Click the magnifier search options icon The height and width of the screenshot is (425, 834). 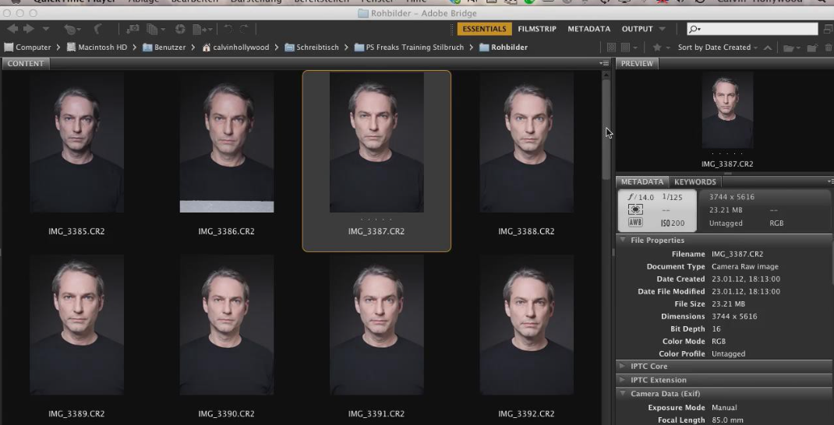click(694, 30)
